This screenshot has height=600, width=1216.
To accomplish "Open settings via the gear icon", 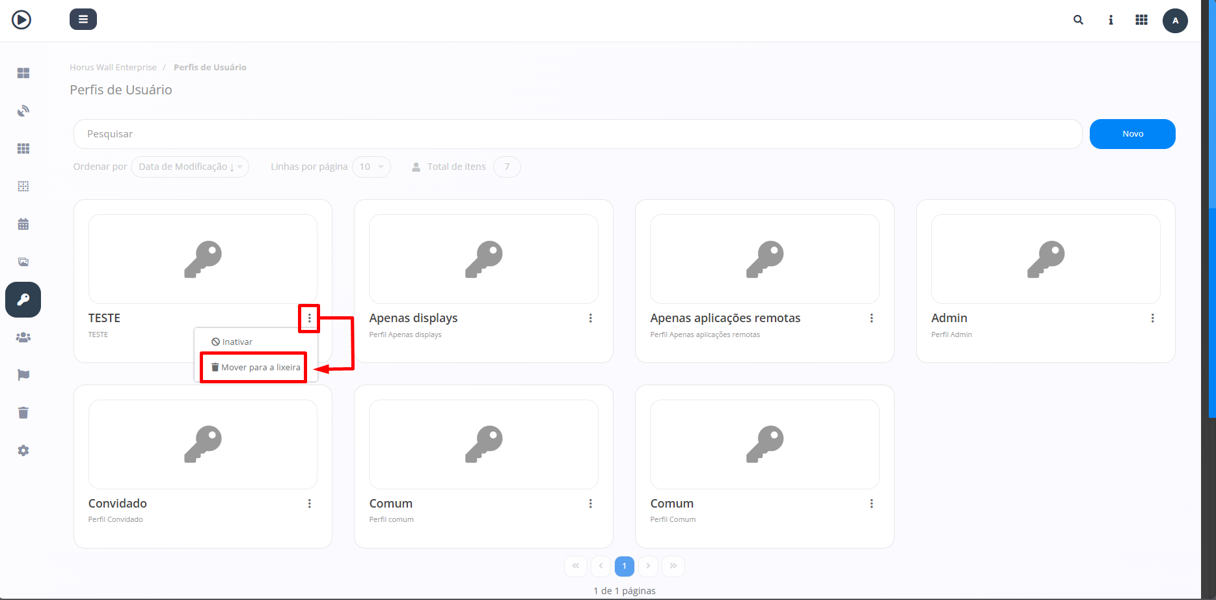I will click(23, 450).
